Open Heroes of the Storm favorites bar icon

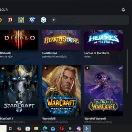click(43, 20)
